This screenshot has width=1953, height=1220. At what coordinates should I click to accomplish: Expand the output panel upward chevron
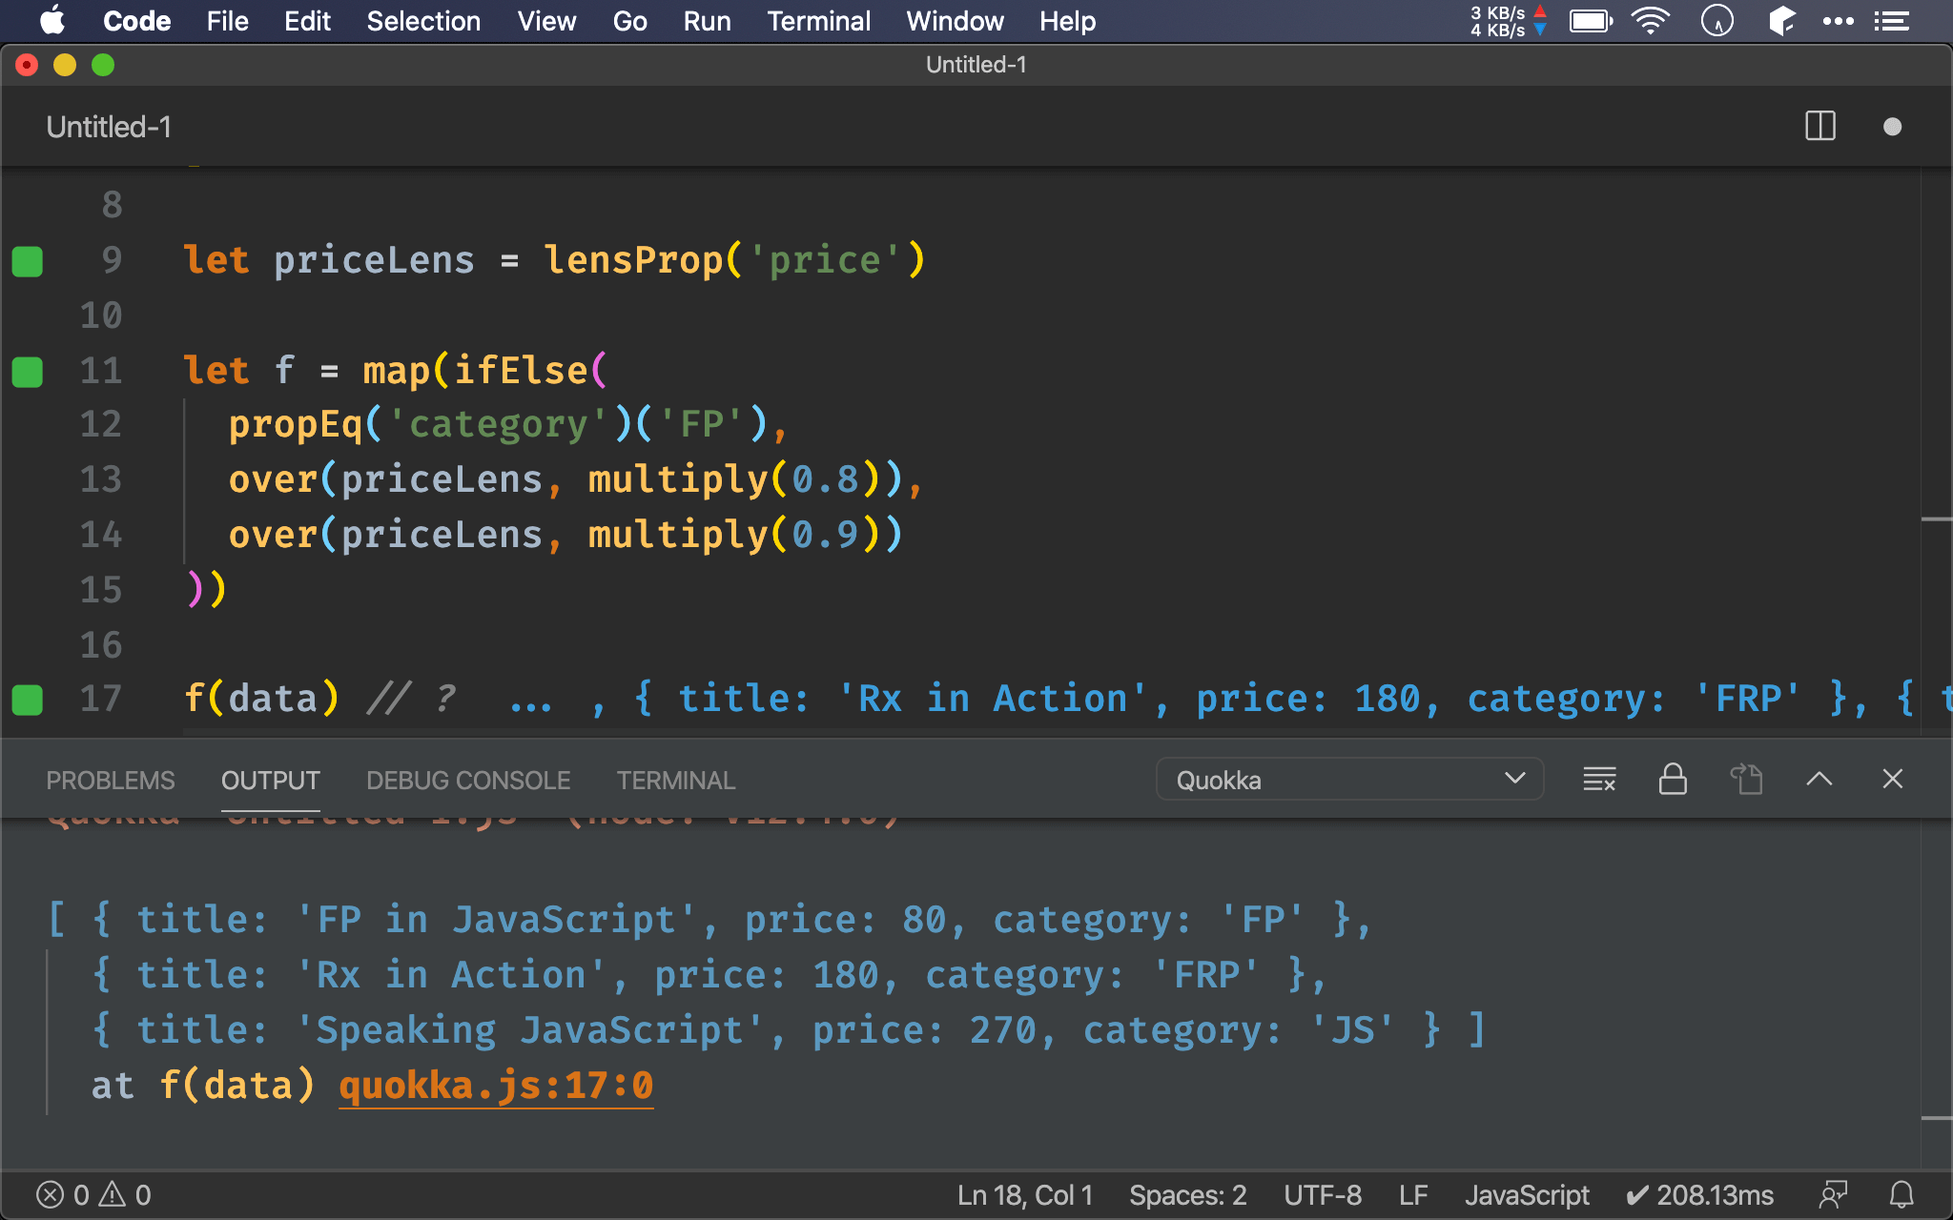tap(1819, 780)
